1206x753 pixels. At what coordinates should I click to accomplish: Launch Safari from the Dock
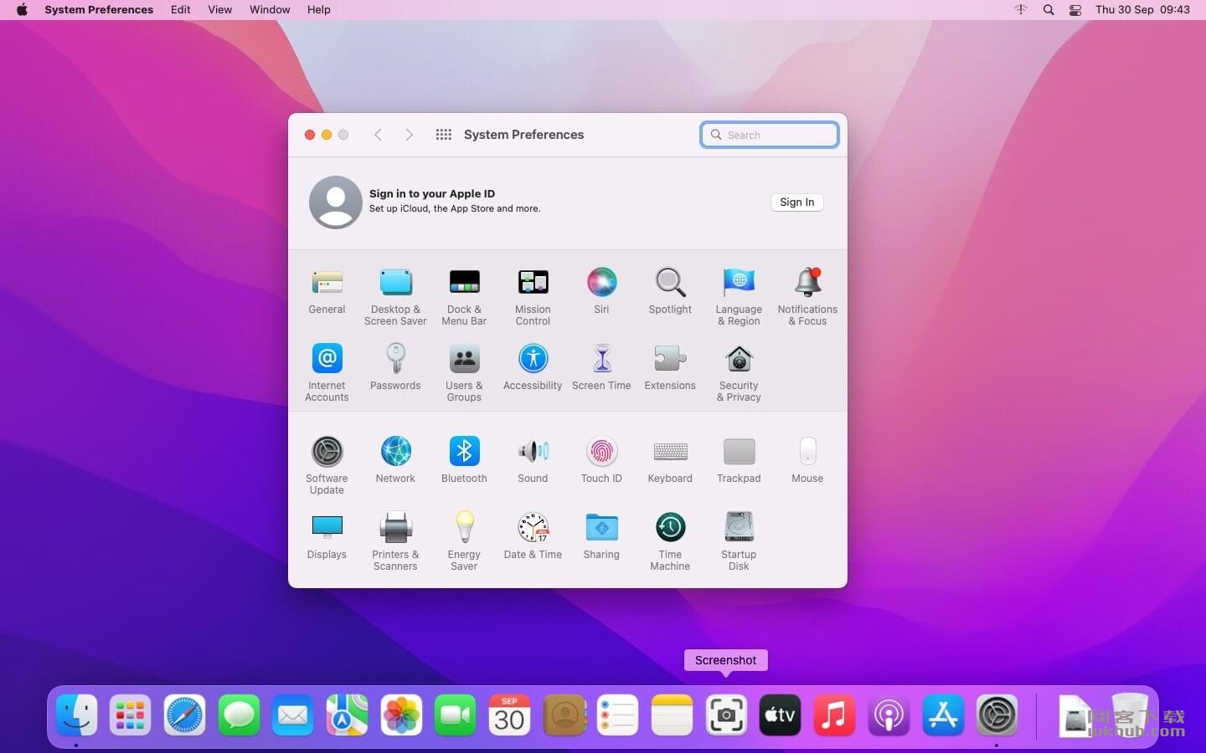184,715
